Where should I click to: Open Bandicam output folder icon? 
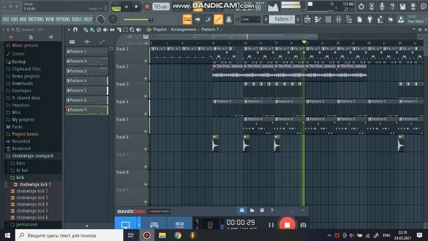point(252,210)
